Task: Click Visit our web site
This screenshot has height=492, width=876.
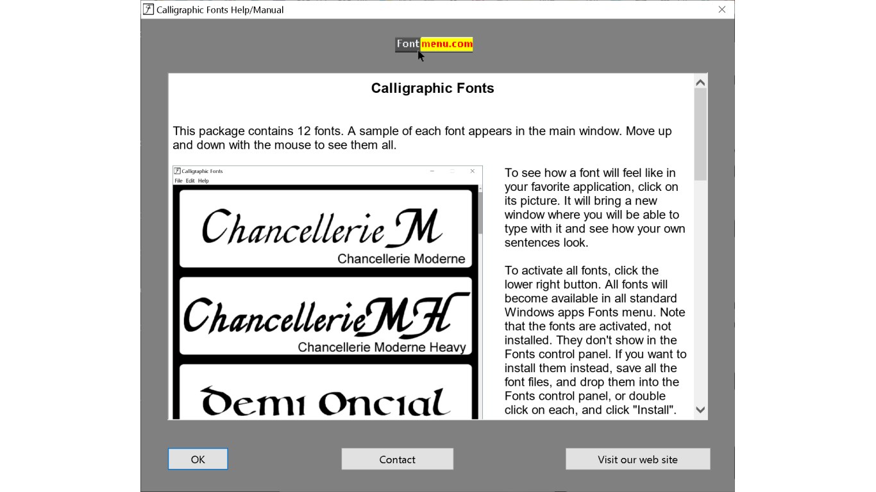Action: 637,459
